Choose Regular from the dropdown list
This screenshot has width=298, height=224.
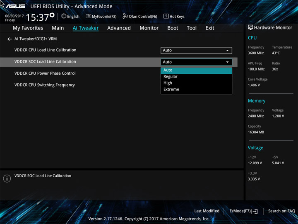(196, 77)
